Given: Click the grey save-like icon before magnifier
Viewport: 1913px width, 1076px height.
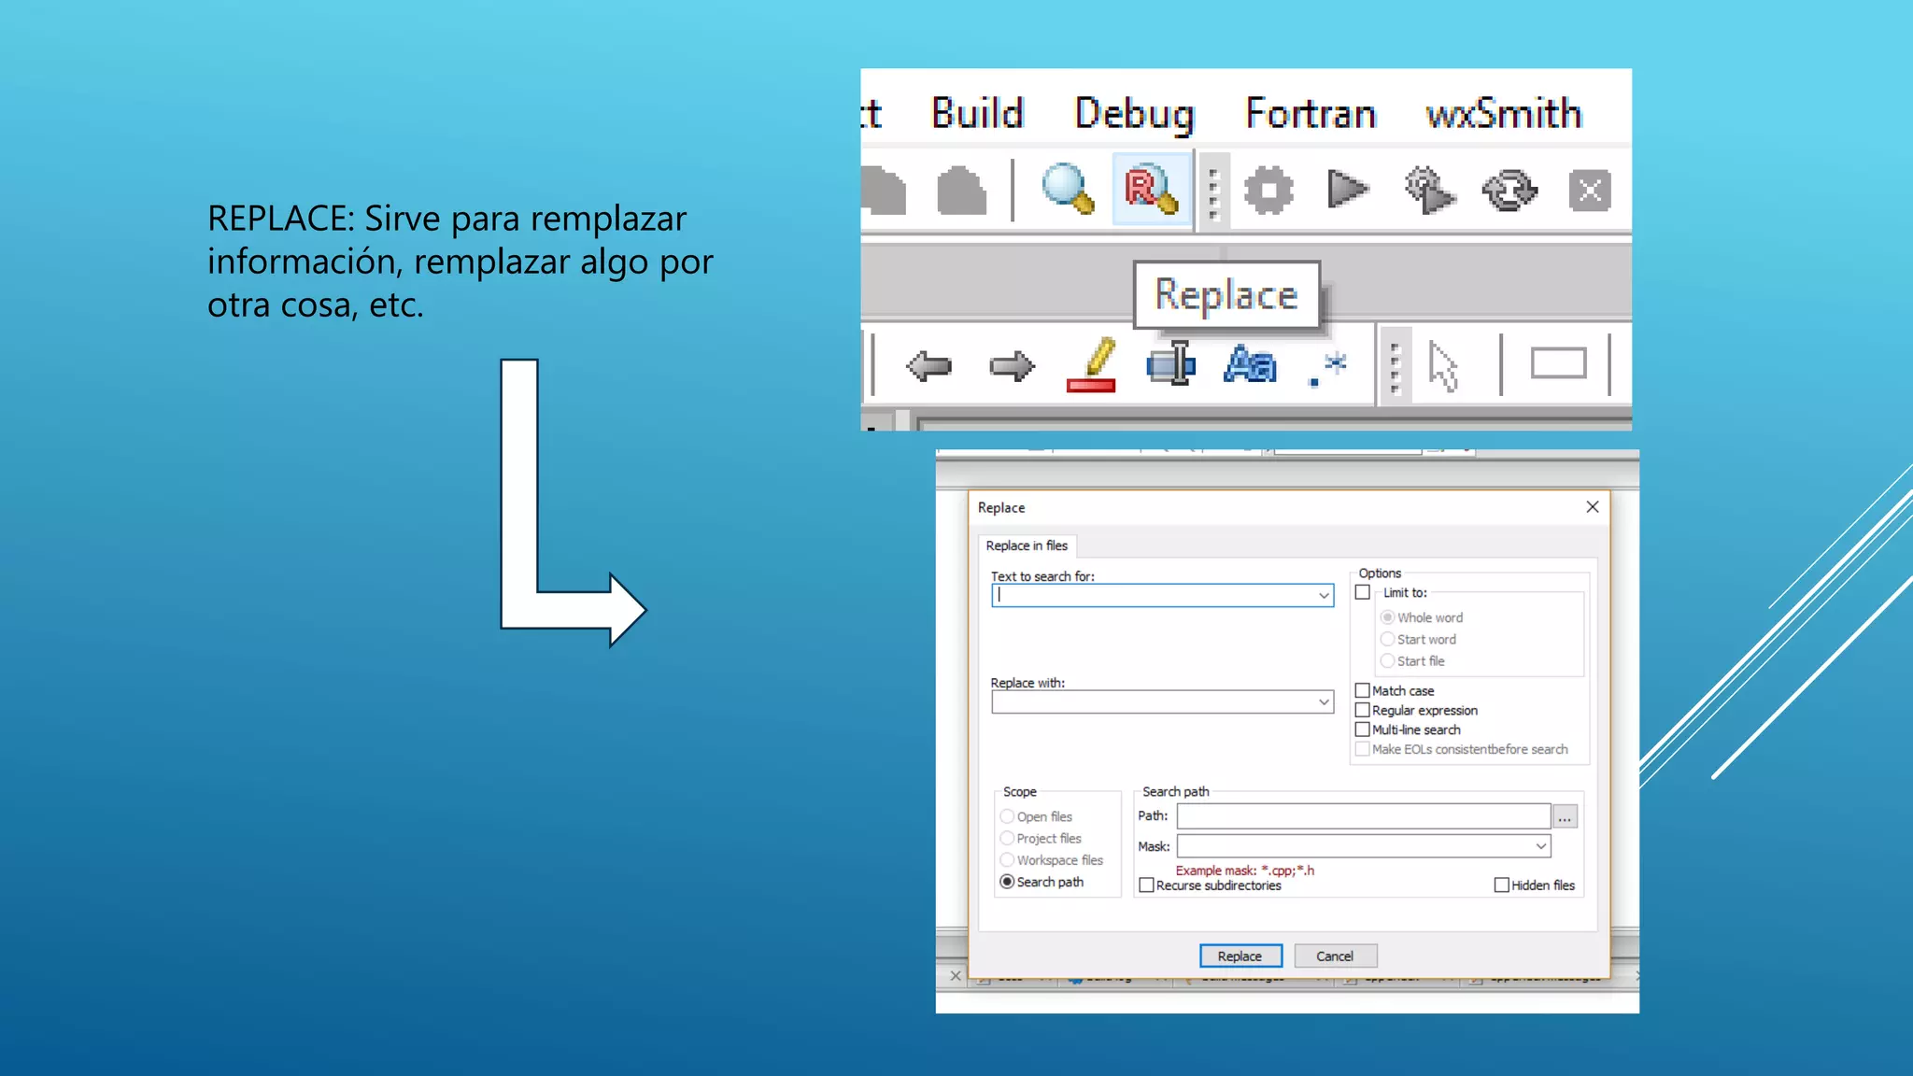Looking at the screenshot, I should tap(961, 191).
